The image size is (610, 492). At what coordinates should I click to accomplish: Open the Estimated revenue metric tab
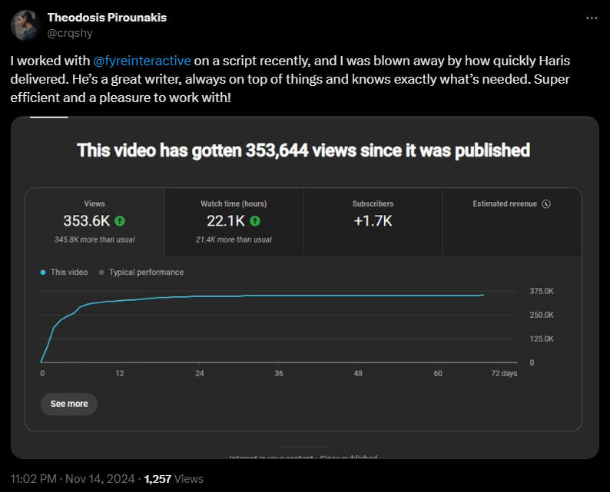[x=512, y=221]
